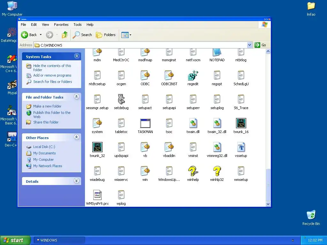Click the scrollbar up arrow

click(x=268, y=51)
